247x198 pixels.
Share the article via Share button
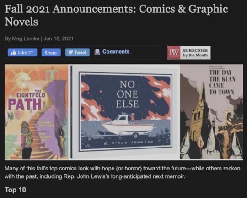pos(51,52)
